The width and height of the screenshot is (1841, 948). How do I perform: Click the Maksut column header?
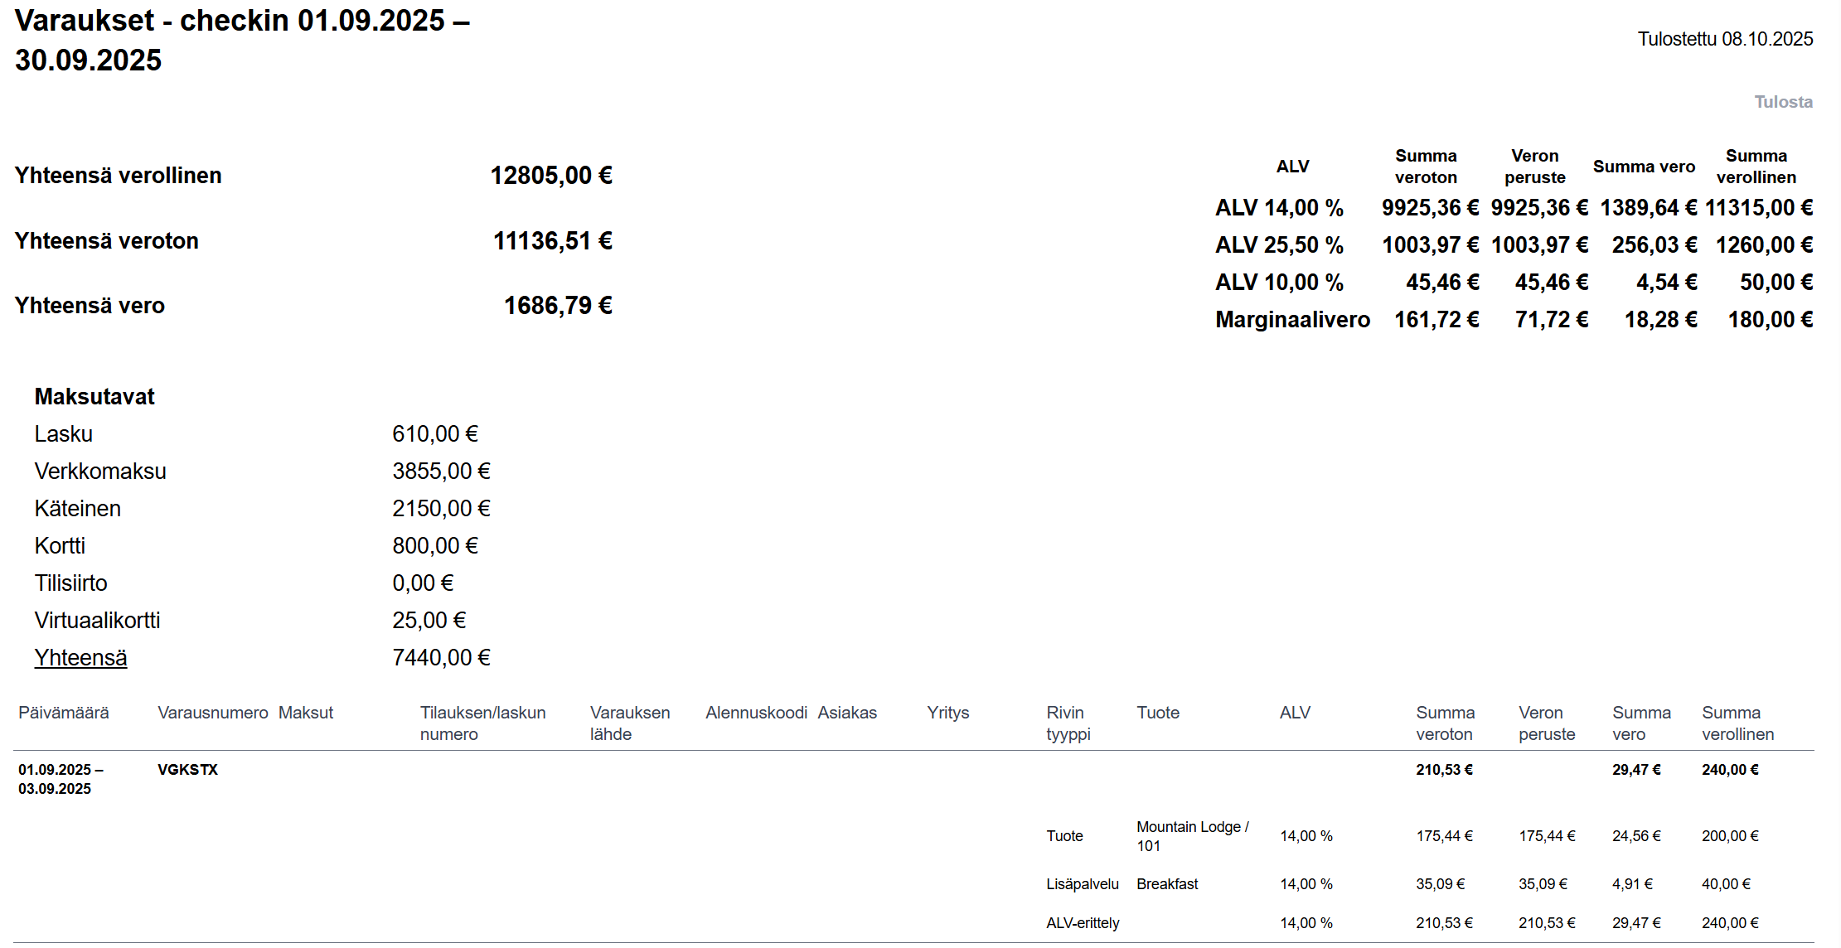(305, 713)
